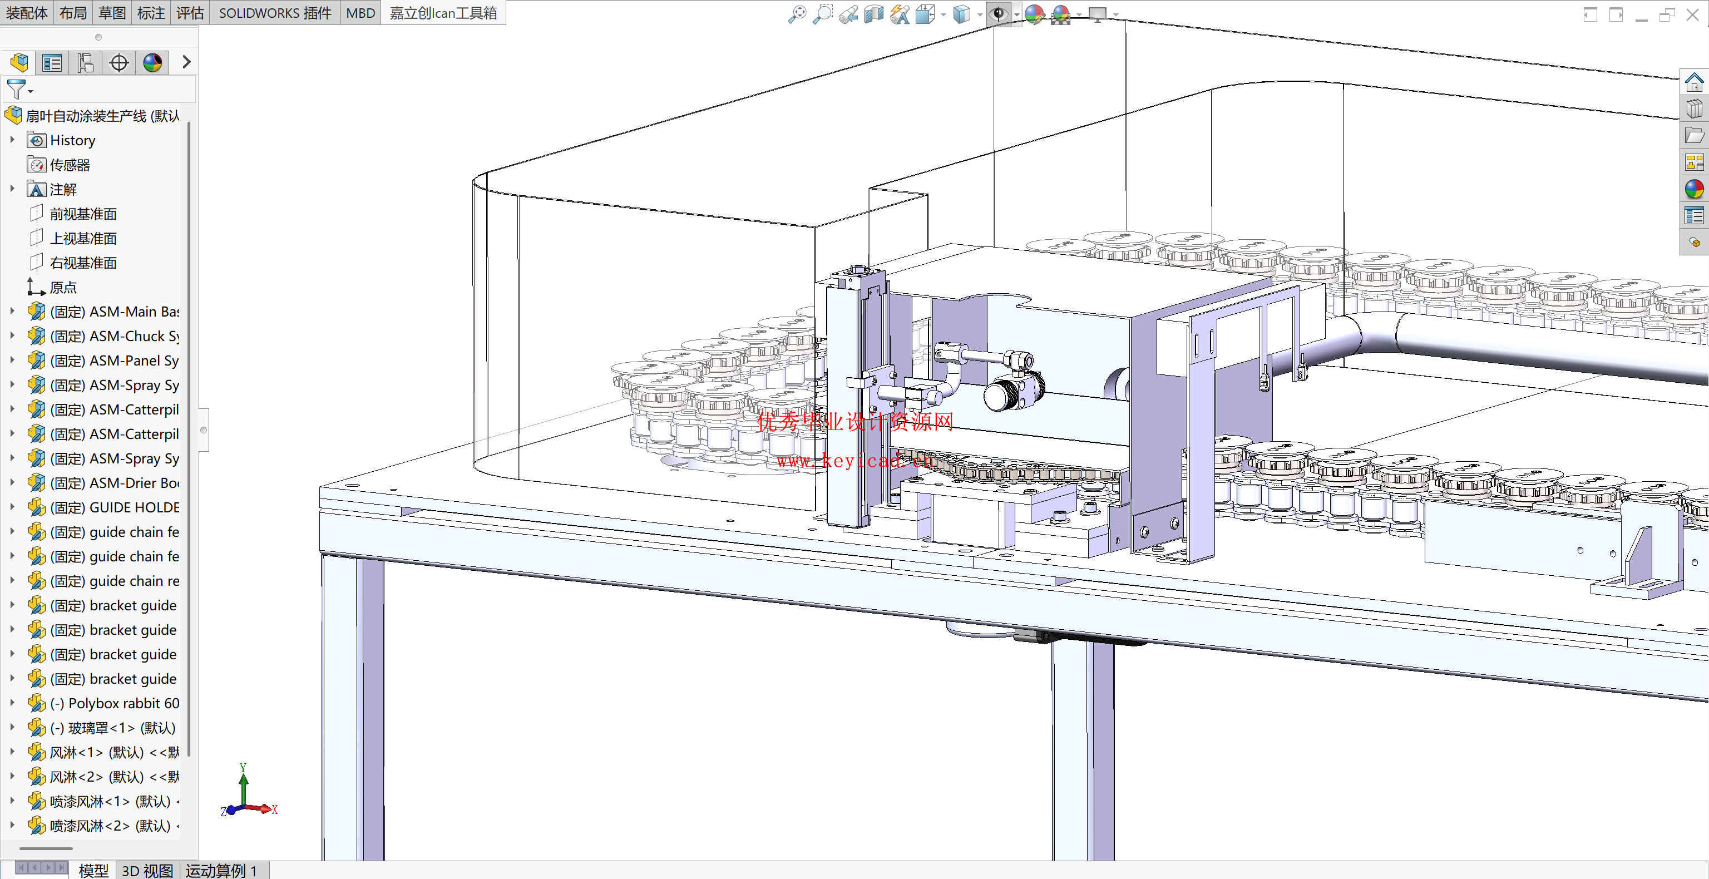
Task: Click the Apply Scene icon
Action: (x=1061, y=14)
